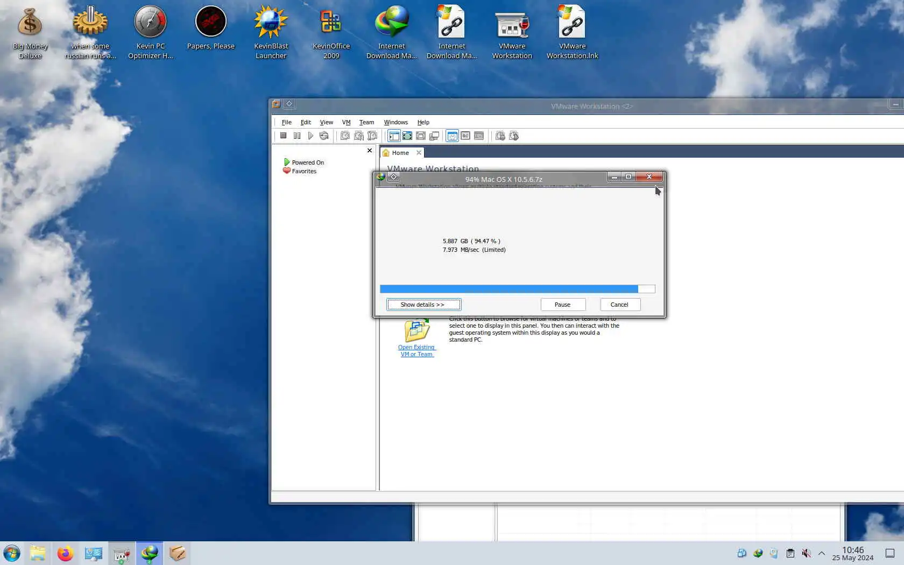This screenshot has height=565, width=904.
Task: Switch to VMware Workstation on the taskbar
Action: click(122, 553)
